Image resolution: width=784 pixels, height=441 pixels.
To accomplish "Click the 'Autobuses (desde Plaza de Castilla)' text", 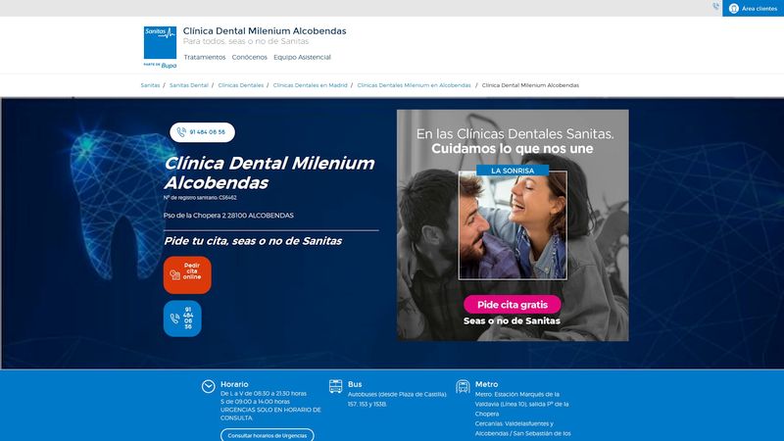I will (x=397, y=395).
